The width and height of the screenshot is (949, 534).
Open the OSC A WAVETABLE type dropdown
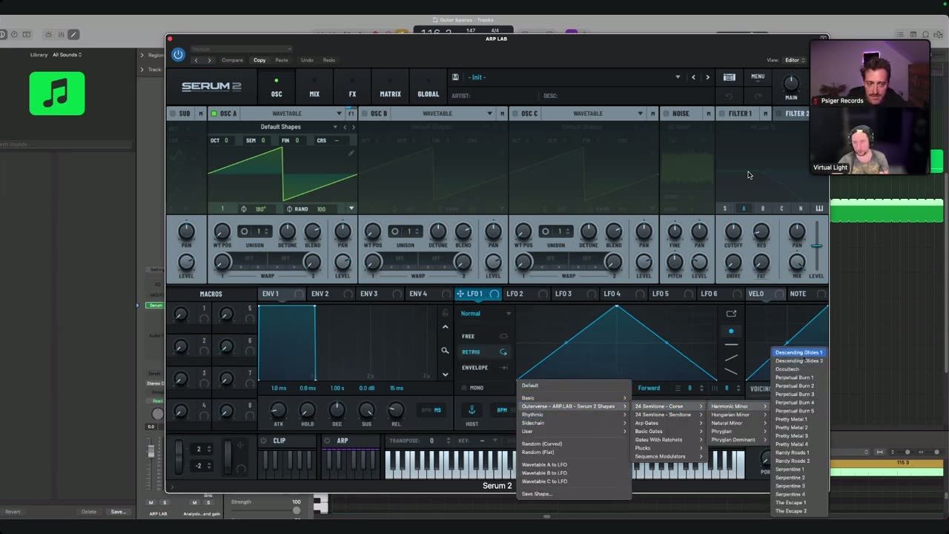pyautogui.click(x=293, y=113)
